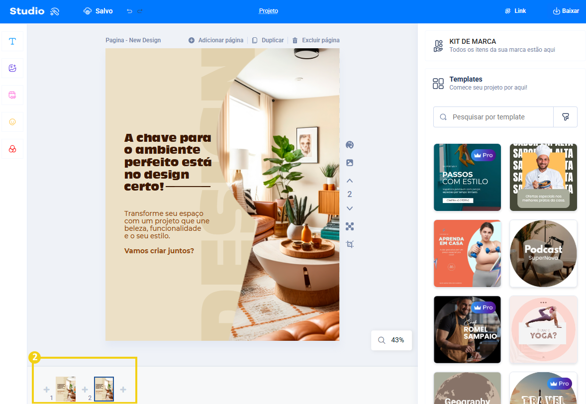Click the magnifier zoom icon
This screenshot has height=404, width=586.
(382, 340)
